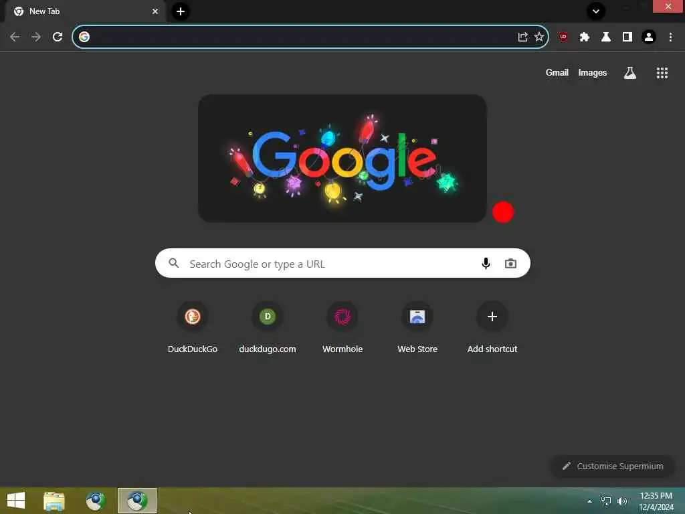Open the Extensions puzzle menu
This screenshot has height=514, width=685.
[x=585, y=37]
